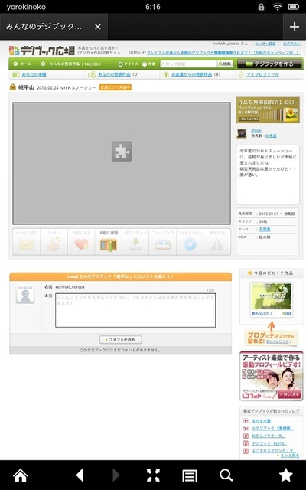This screenshot has width=306, height=490.
Task: Open this week's featured work thumbnail
Action: (271, 296)
